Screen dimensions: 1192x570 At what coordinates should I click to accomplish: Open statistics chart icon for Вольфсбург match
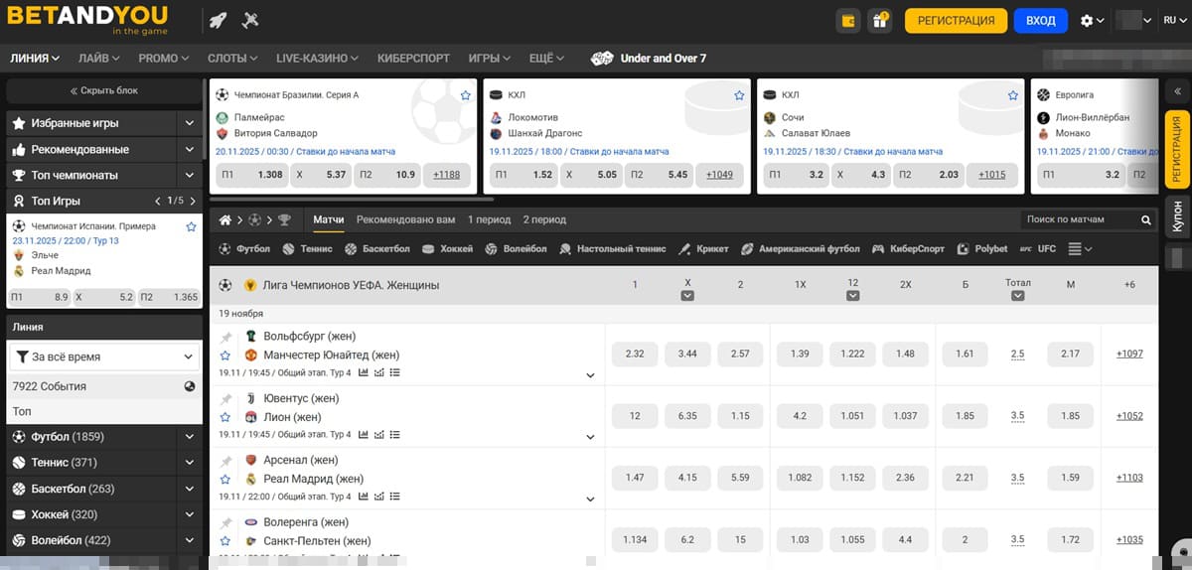(364, 372)
